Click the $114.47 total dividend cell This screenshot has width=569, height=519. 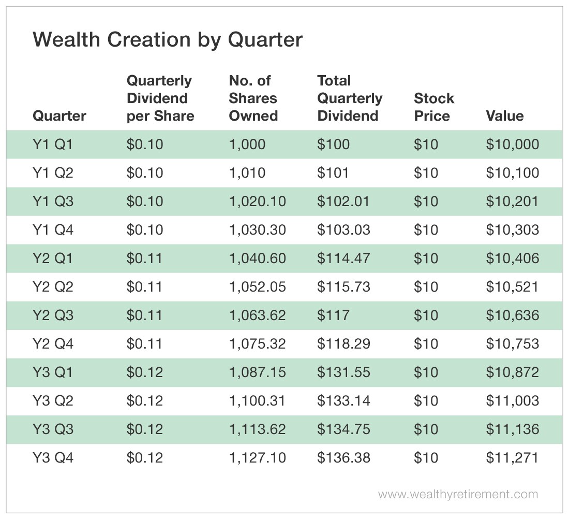tap(343, 258)
